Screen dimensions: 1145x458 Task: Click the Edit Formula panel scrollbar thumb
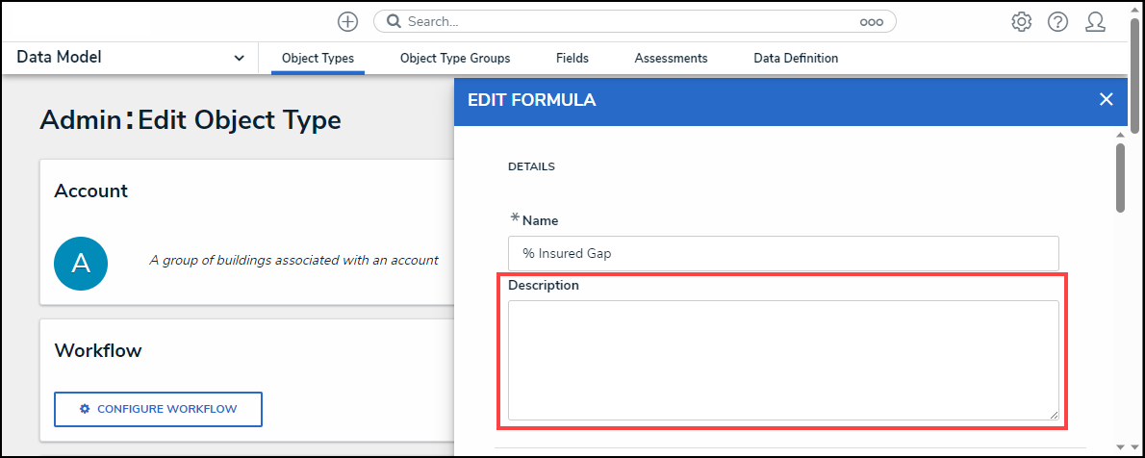point(1120,178)
